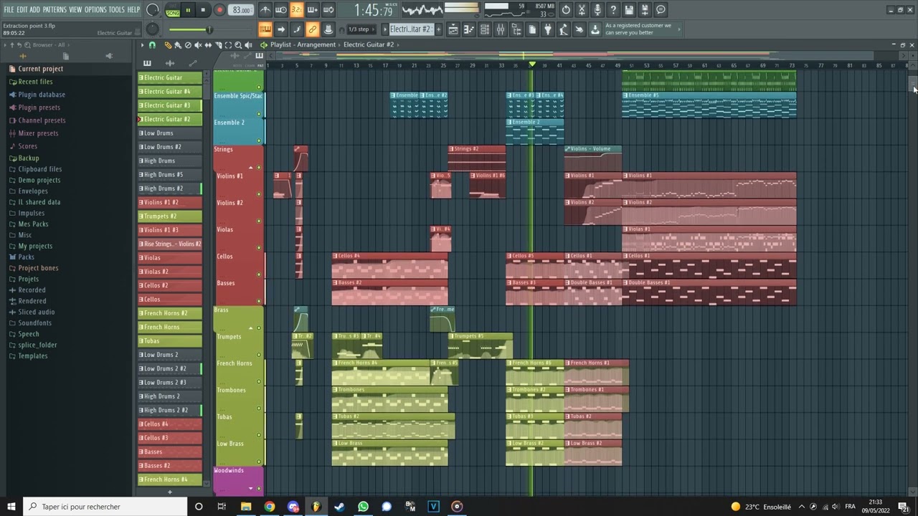Viewport: 918px width, 516px height.
Task: Open the Plugin picker plug icon
Action: [548, 29]
